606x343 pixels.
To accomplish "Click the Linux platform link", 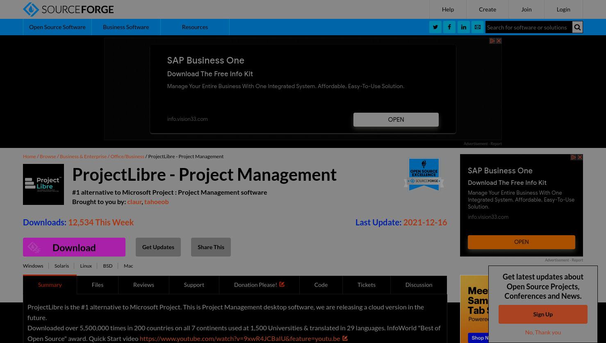I will [x=86, y=266].
